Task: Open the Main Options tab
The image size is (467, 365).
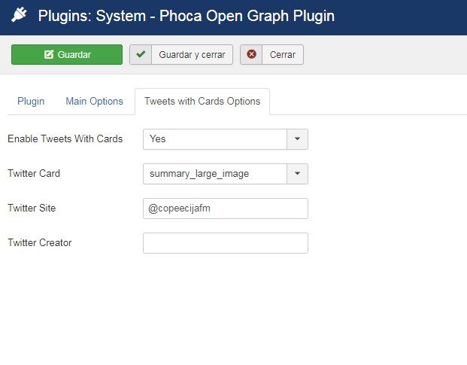Action: [x=95, y=102]
